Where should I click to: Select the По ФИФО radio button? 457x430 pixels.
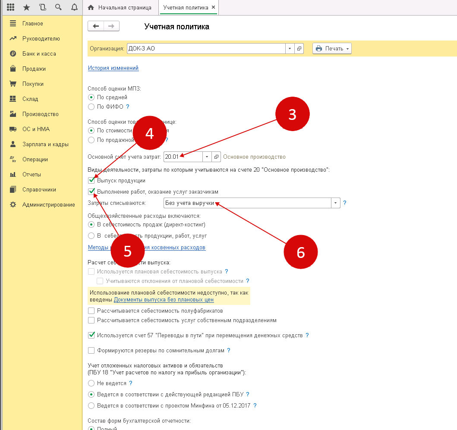click(91, 107)
